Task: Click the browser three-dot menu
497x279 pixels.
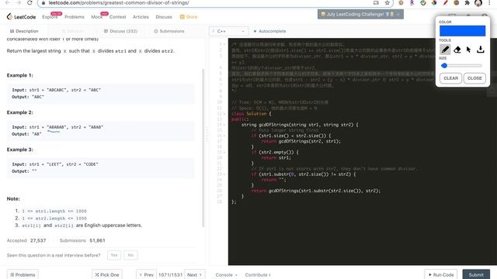Action: pyautogui.click(x=490, y=3)
